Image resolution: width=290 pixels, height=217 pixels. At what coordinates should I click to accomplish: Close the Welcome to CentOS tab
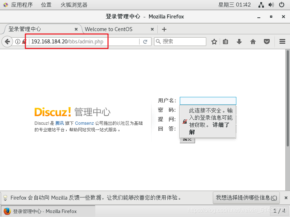pos(152,29)
